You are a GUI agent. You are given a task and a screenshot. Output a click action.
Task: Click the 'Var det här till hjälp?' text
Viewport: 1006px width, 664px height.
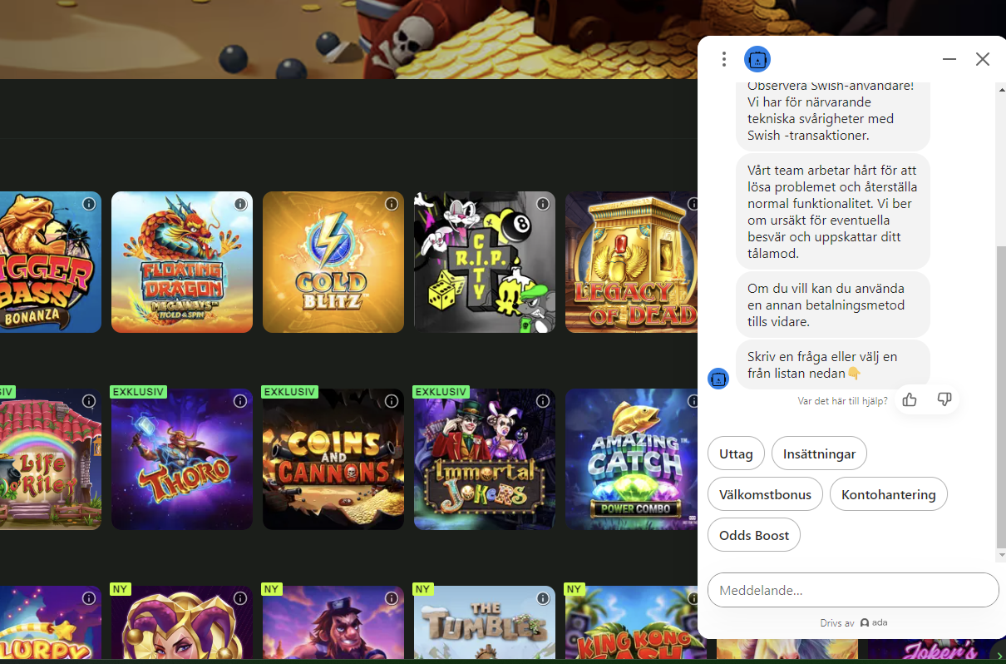[x=842, y=401]
